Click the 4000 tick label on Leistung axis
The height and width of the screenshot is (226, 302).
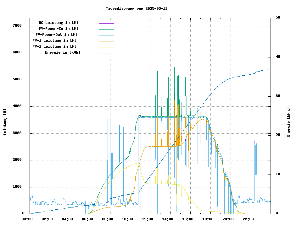[x=17, y=106]
